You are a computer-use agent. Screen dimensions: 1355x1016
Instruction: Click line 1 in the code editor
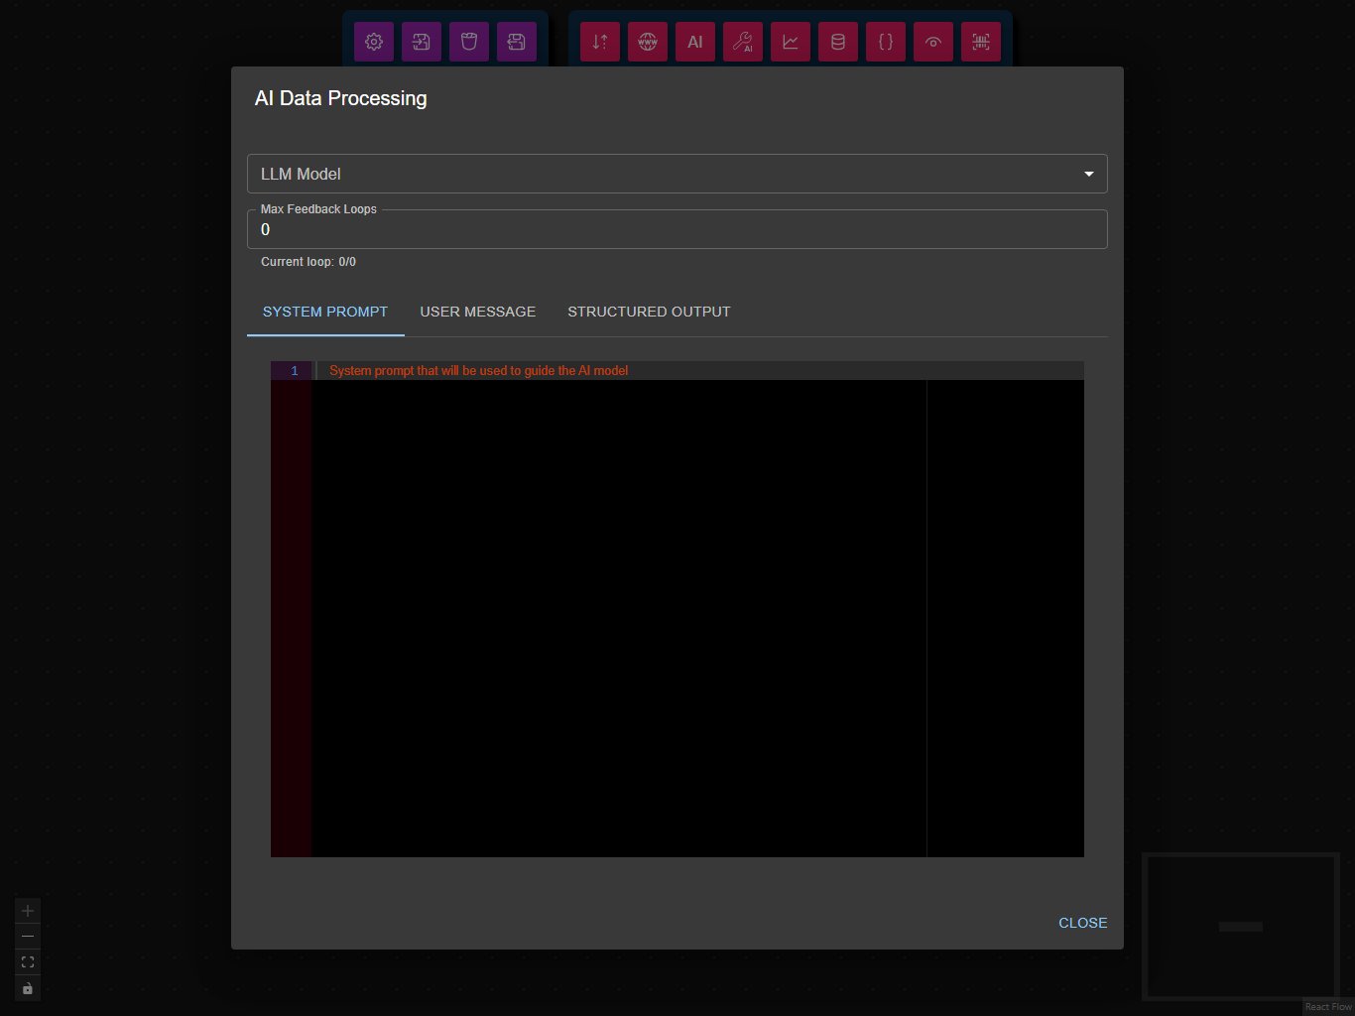pyautogui.click(x=697, y=371)
